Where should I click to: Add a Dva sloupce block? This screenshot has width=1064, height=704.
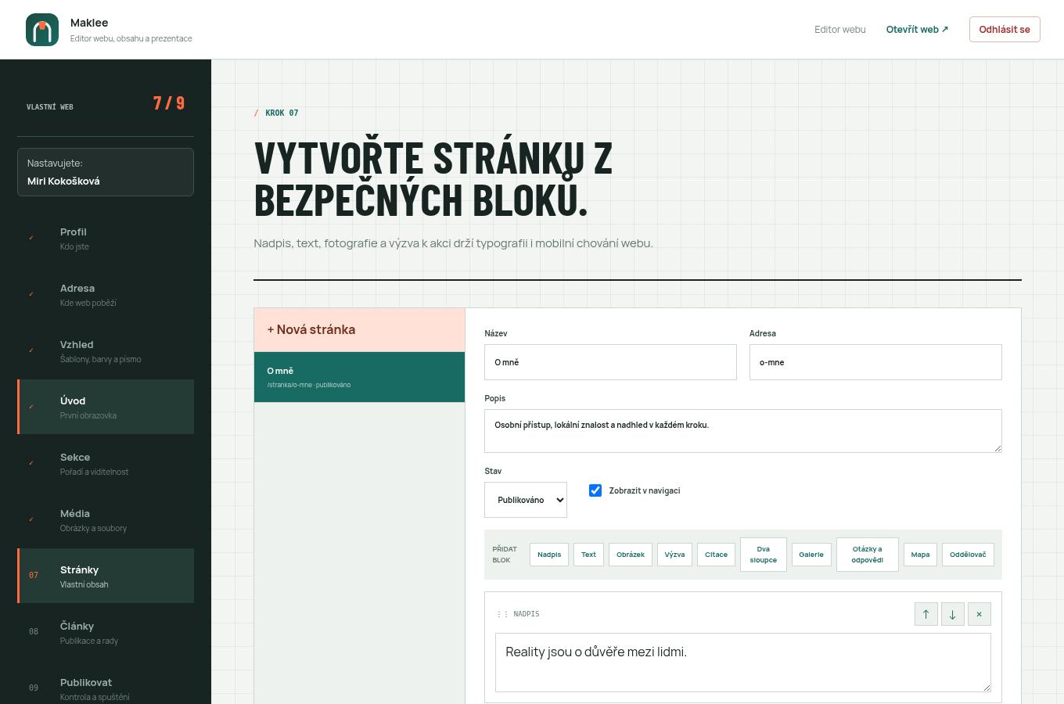pyautogui.click(x=764, y=555)
